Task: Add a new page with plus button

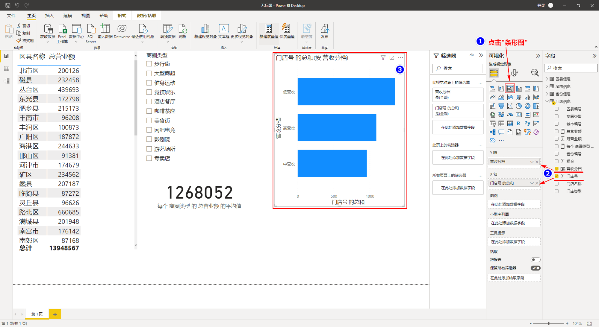Action: pyautogui.click(x=55, y=314)
